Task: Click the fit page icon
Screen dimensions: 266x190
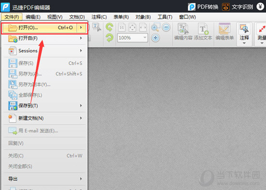Action: pyautogui.click(x=133, y=27)
